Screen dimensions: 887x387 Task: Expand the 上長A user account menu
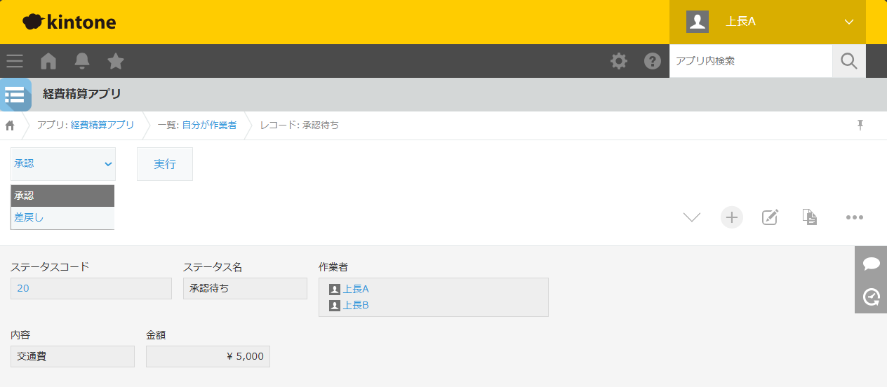[767, 22]
